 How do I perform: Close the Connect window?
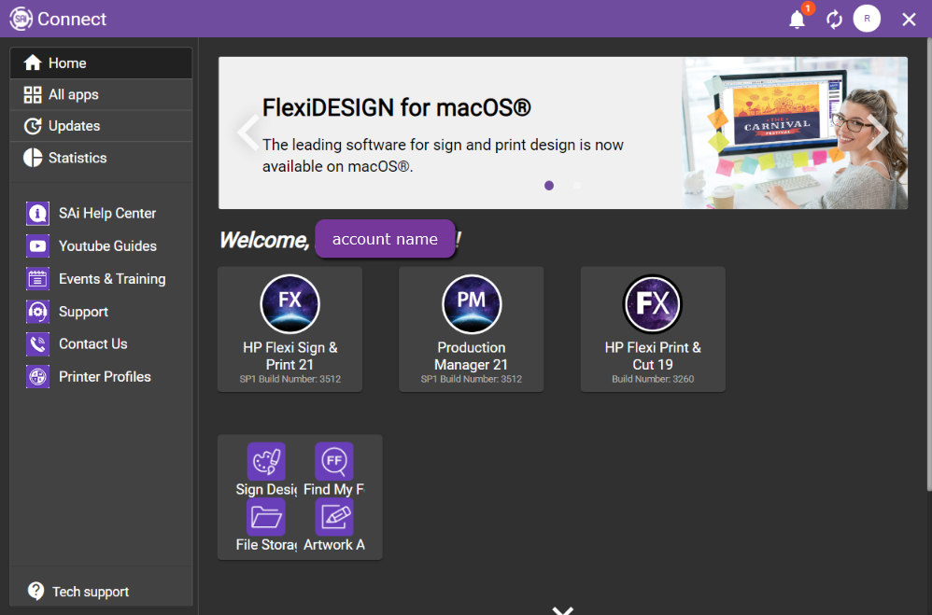click(x=909, y=20)
